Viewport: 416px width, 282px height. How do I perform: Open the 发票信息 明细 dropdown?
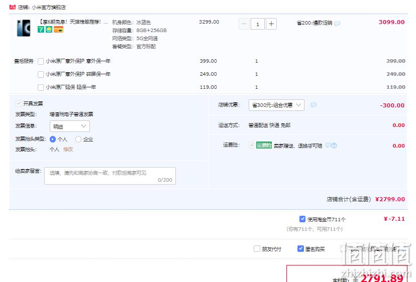click(70, 126)
